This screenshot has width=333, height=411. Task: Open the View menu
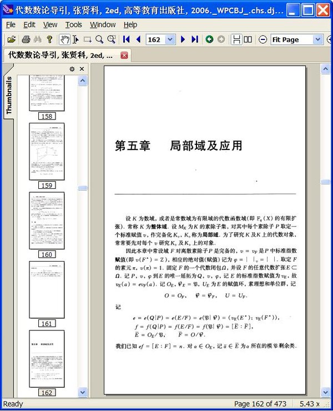(50, 24)
